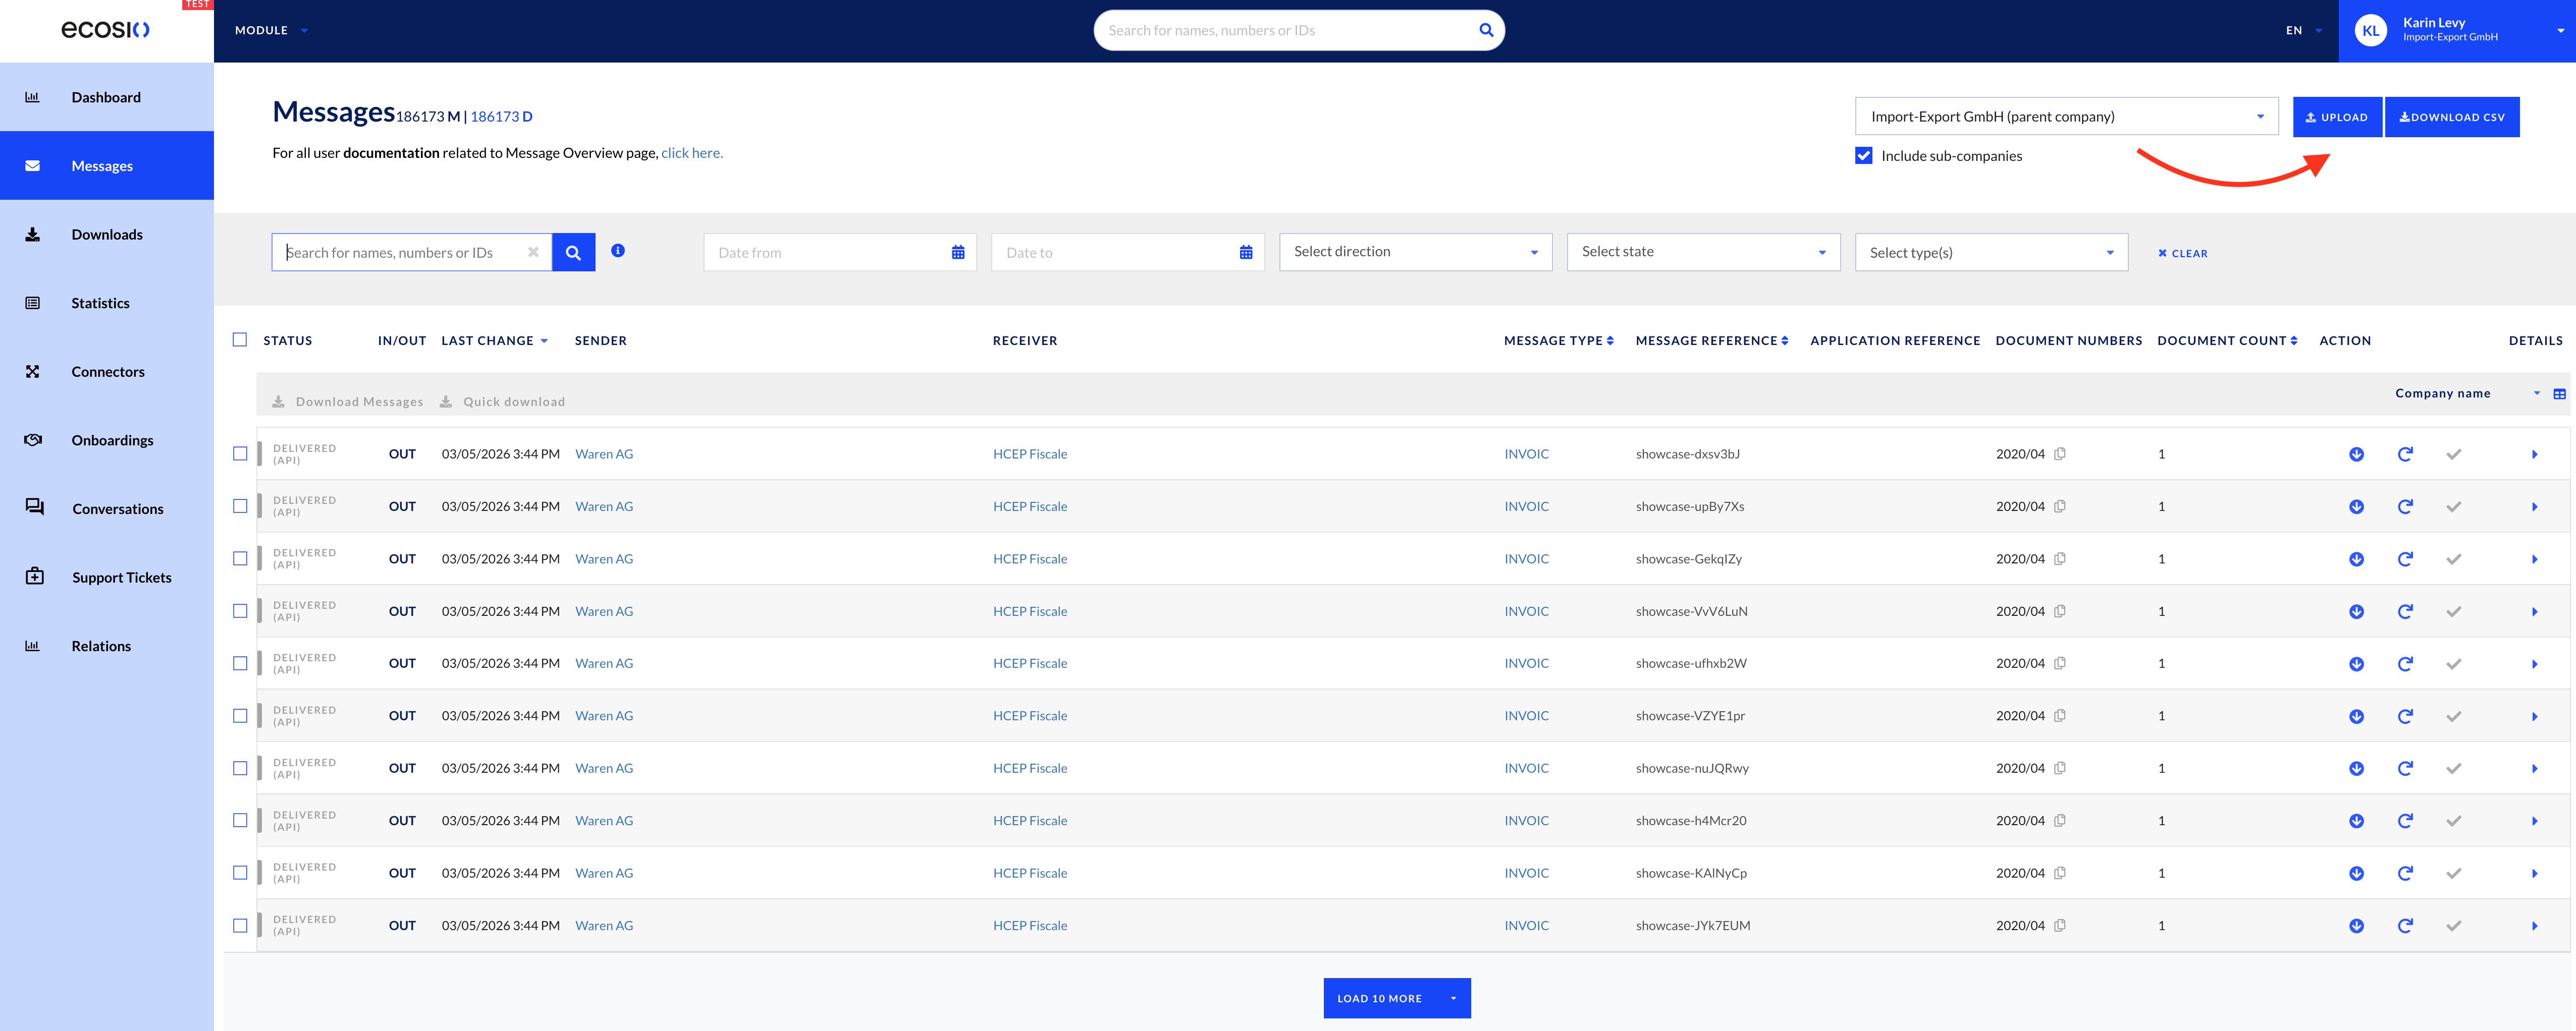The height and width of the screenshot is (1031, 2576).
Task: Open the MODULE dropdown
Action: [x=271, y=30]
